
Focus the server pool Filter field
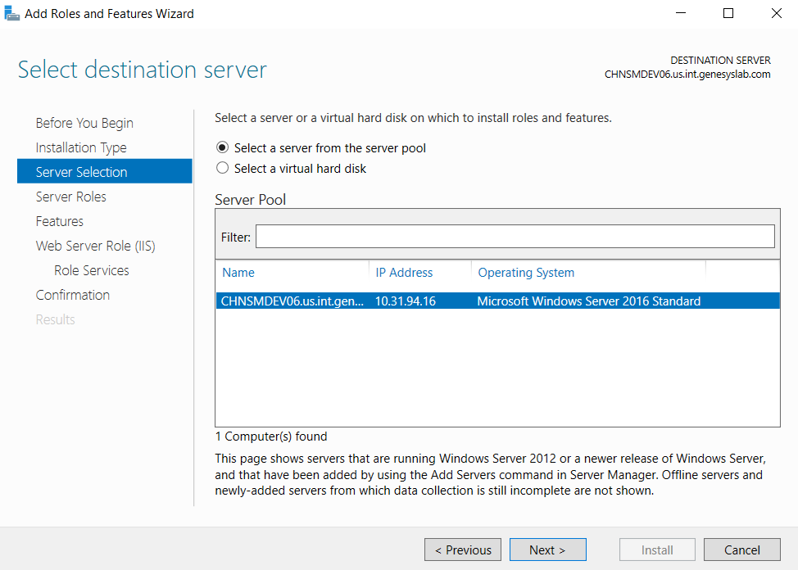point(515,237)
